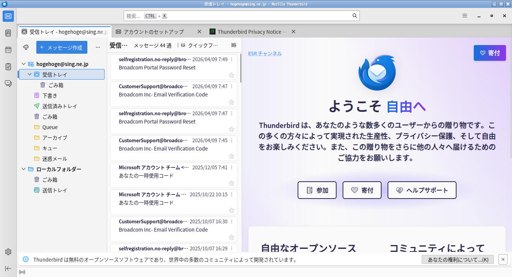This screenshot has width=512, height=277.
Task: Open the Mail space in the sidebar
Action: (x=8, y=16)
